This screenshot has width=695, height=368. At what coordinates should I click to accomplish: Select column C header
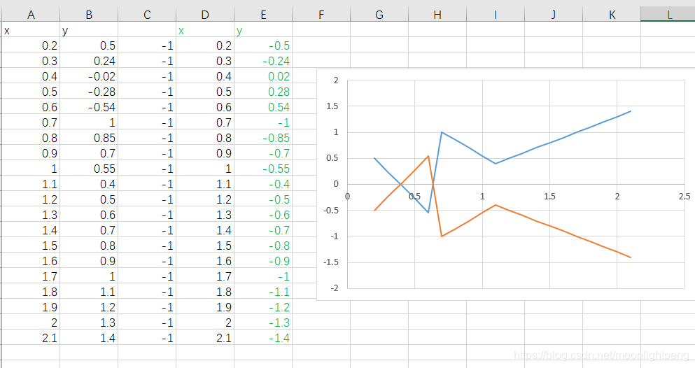pos(147,15)
